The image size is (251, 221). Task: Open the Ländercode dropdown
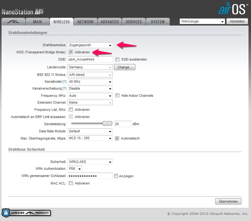pyautogui.click(x=90, y=67)
